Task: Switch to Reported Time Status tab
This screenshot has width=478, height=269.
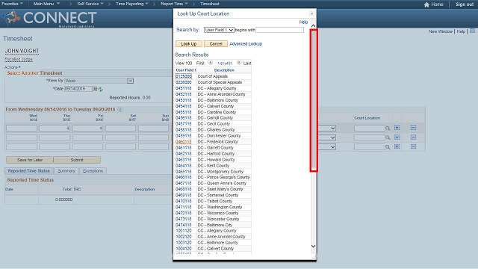Action: click(29, 171)
